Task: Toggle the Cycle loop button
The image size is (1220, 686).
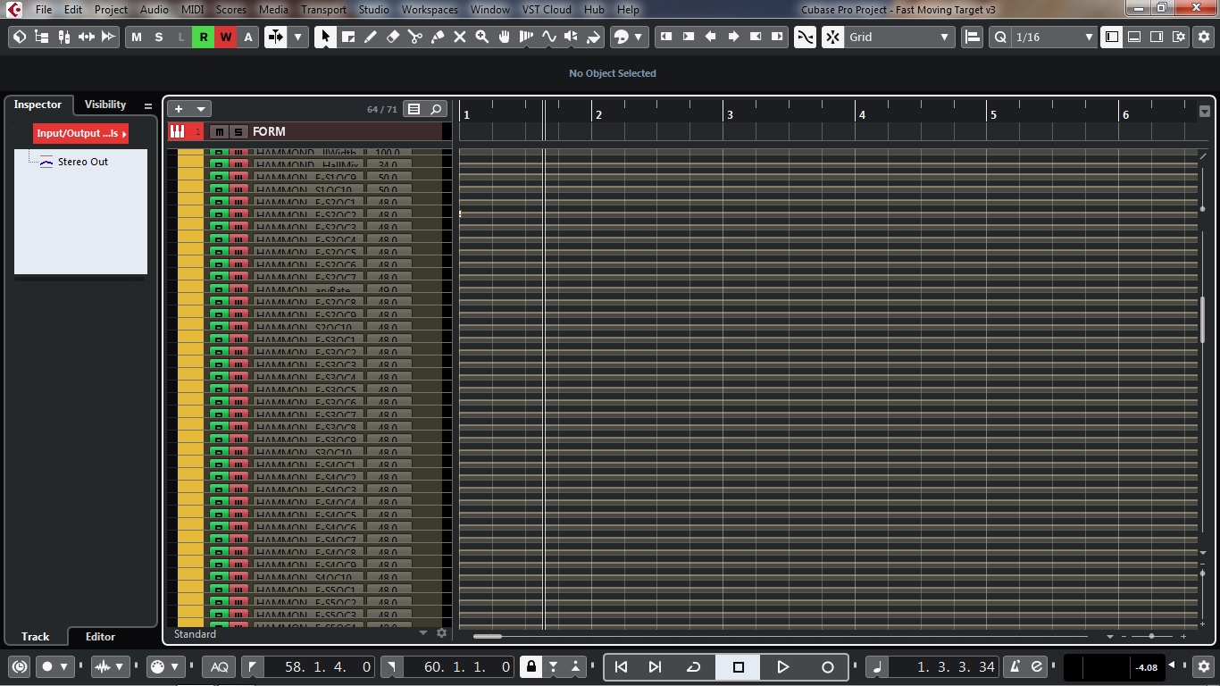Action: pyautogui.click(x=693, y=666)
